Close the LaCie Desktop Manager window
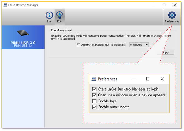Image resolution: width=184 pixels, height=131 pixels. click(x=175, y=5)
